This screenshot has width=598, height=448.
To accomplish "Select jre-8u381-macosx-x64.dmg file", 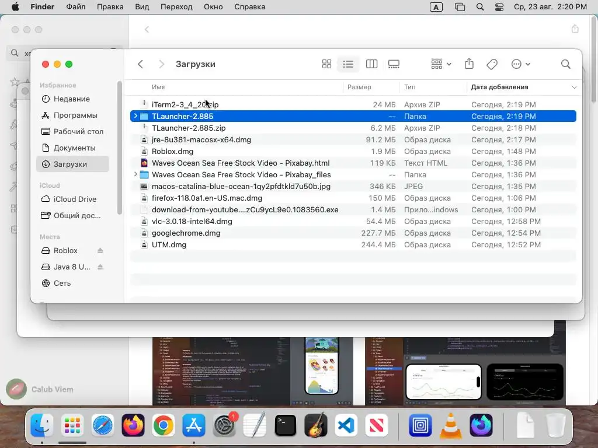I will (353, 139).
